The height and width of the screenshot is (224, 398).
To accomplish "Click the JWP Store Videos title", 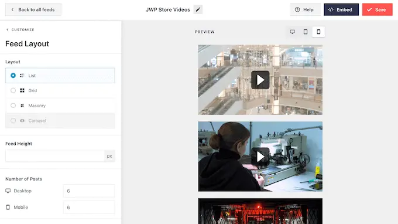I will click(168, 9).
